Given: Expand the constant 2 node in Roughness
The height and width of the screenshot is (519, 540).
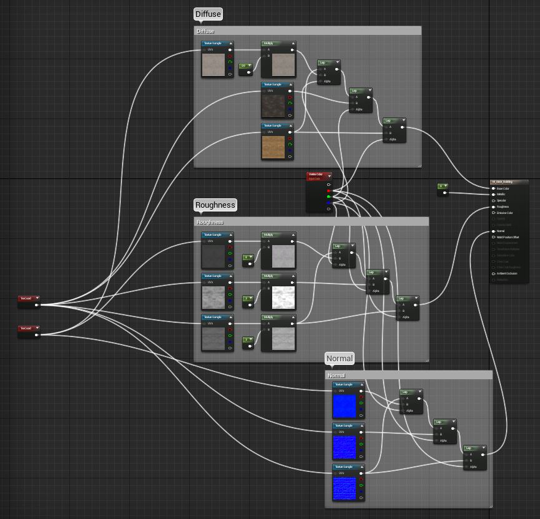Looking at the screenshot, I should point(251,298).
